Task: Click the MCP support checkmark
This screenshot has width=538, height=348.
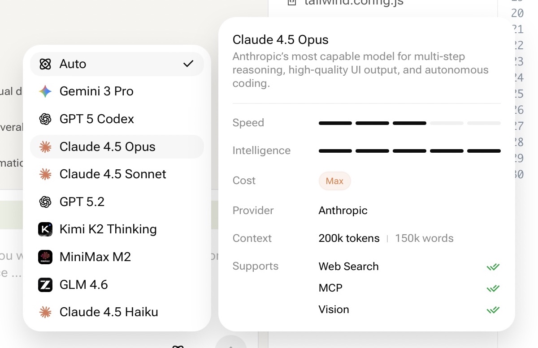Action: click(493, 288)
